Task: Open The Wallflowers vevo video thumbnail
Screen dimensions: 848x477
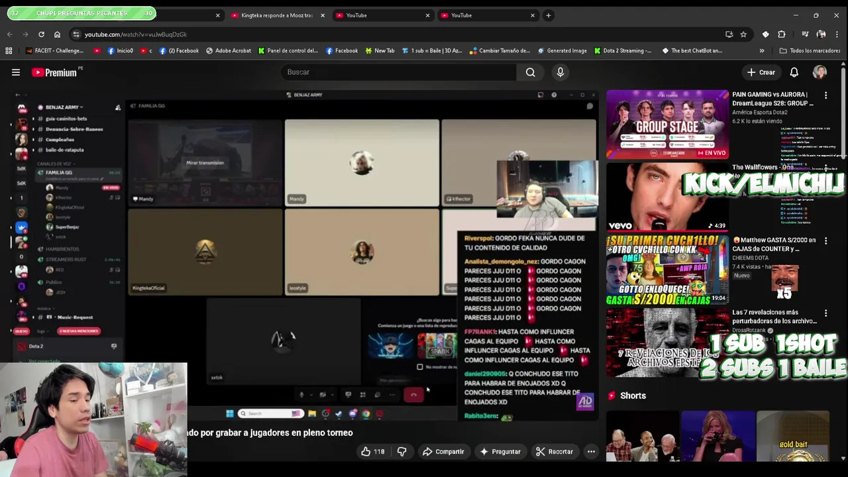Action: [667, 197]
